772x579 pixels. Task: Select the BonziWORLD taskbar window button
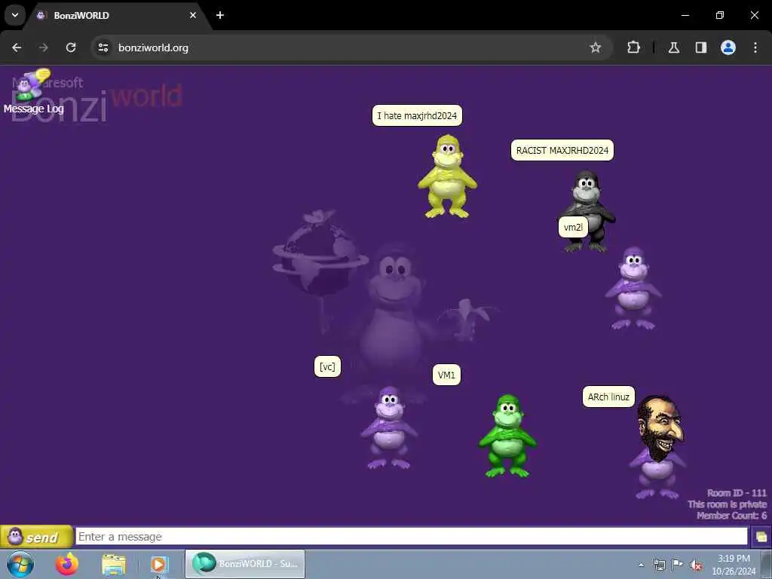(245, 564)
